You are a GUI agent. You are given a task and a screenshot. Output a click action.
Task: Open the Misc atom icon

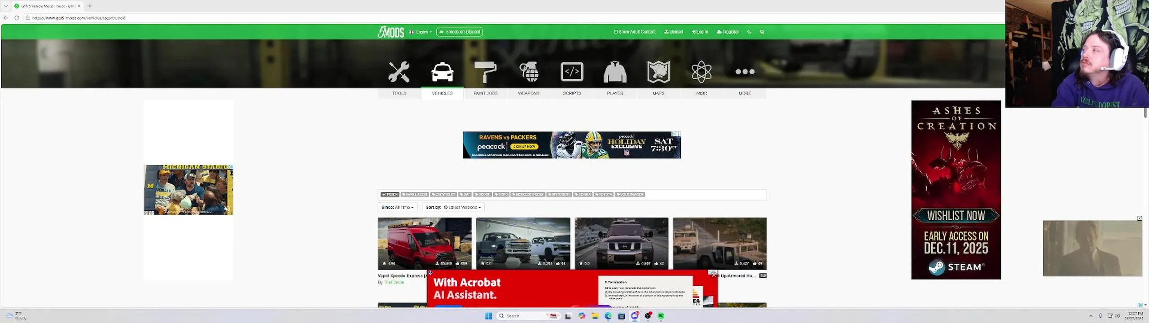pos(702,72)
